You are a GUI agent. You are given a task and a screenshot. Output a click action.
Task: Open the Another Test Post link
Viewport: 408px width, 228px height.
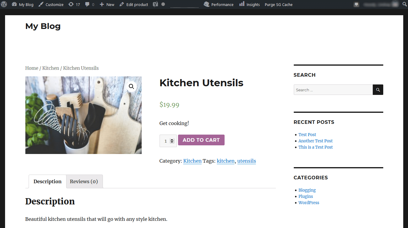[315, 141]
